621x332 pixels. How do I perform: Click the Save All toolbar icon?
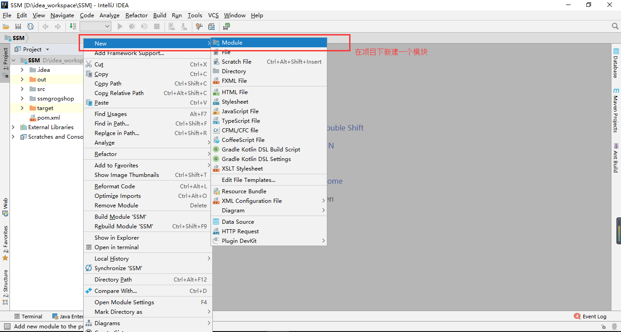18,27
